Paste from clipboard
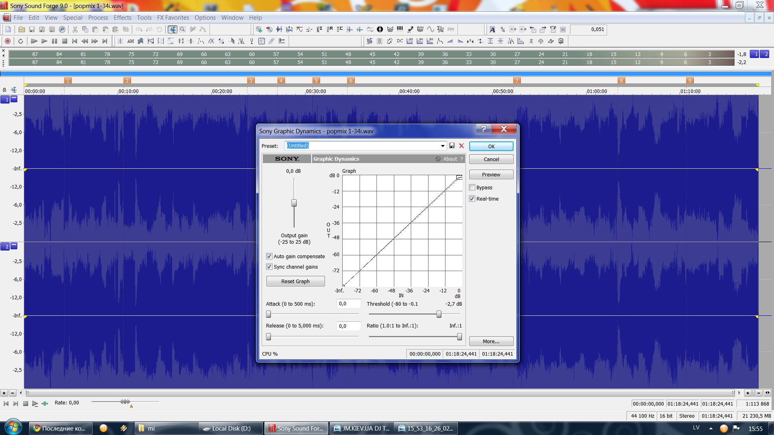 (95, 29)
